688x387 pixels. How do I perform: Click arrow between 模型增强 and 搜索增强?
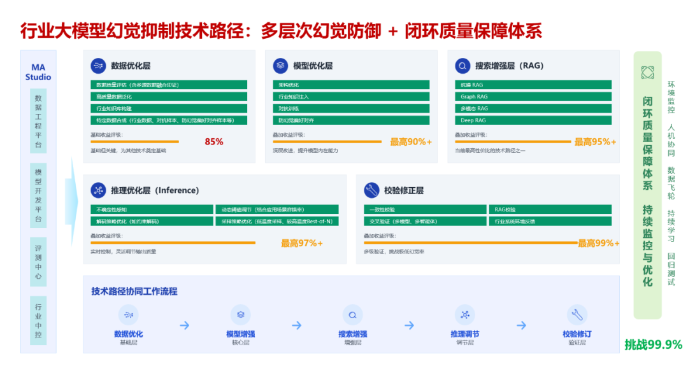pyautogui.click(x=297, y=325)
